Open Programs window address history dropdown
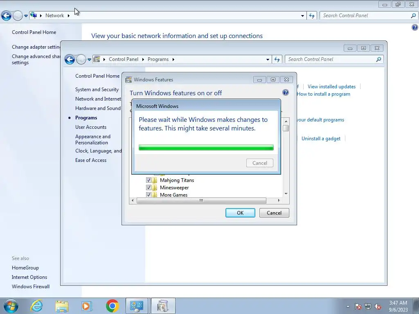 (268, 60)
